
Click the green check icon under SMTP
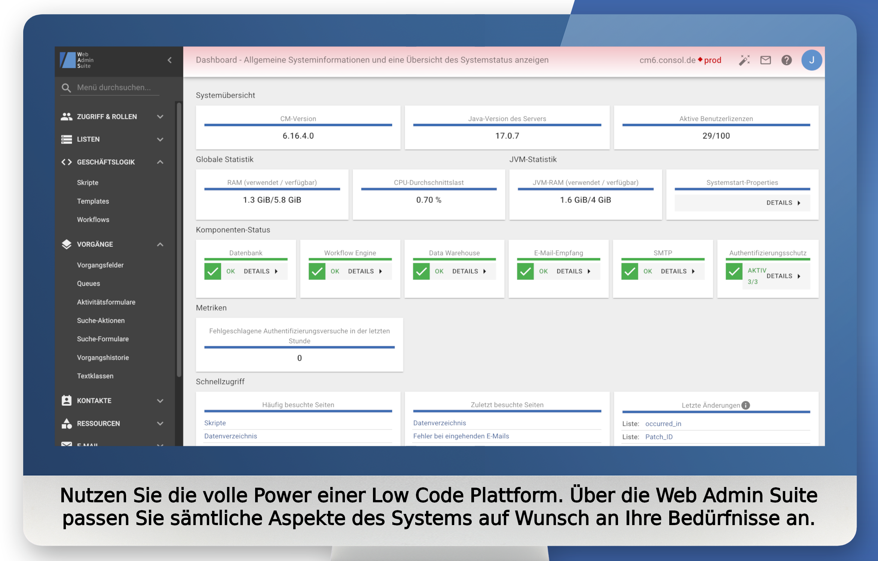click(629, 271)
